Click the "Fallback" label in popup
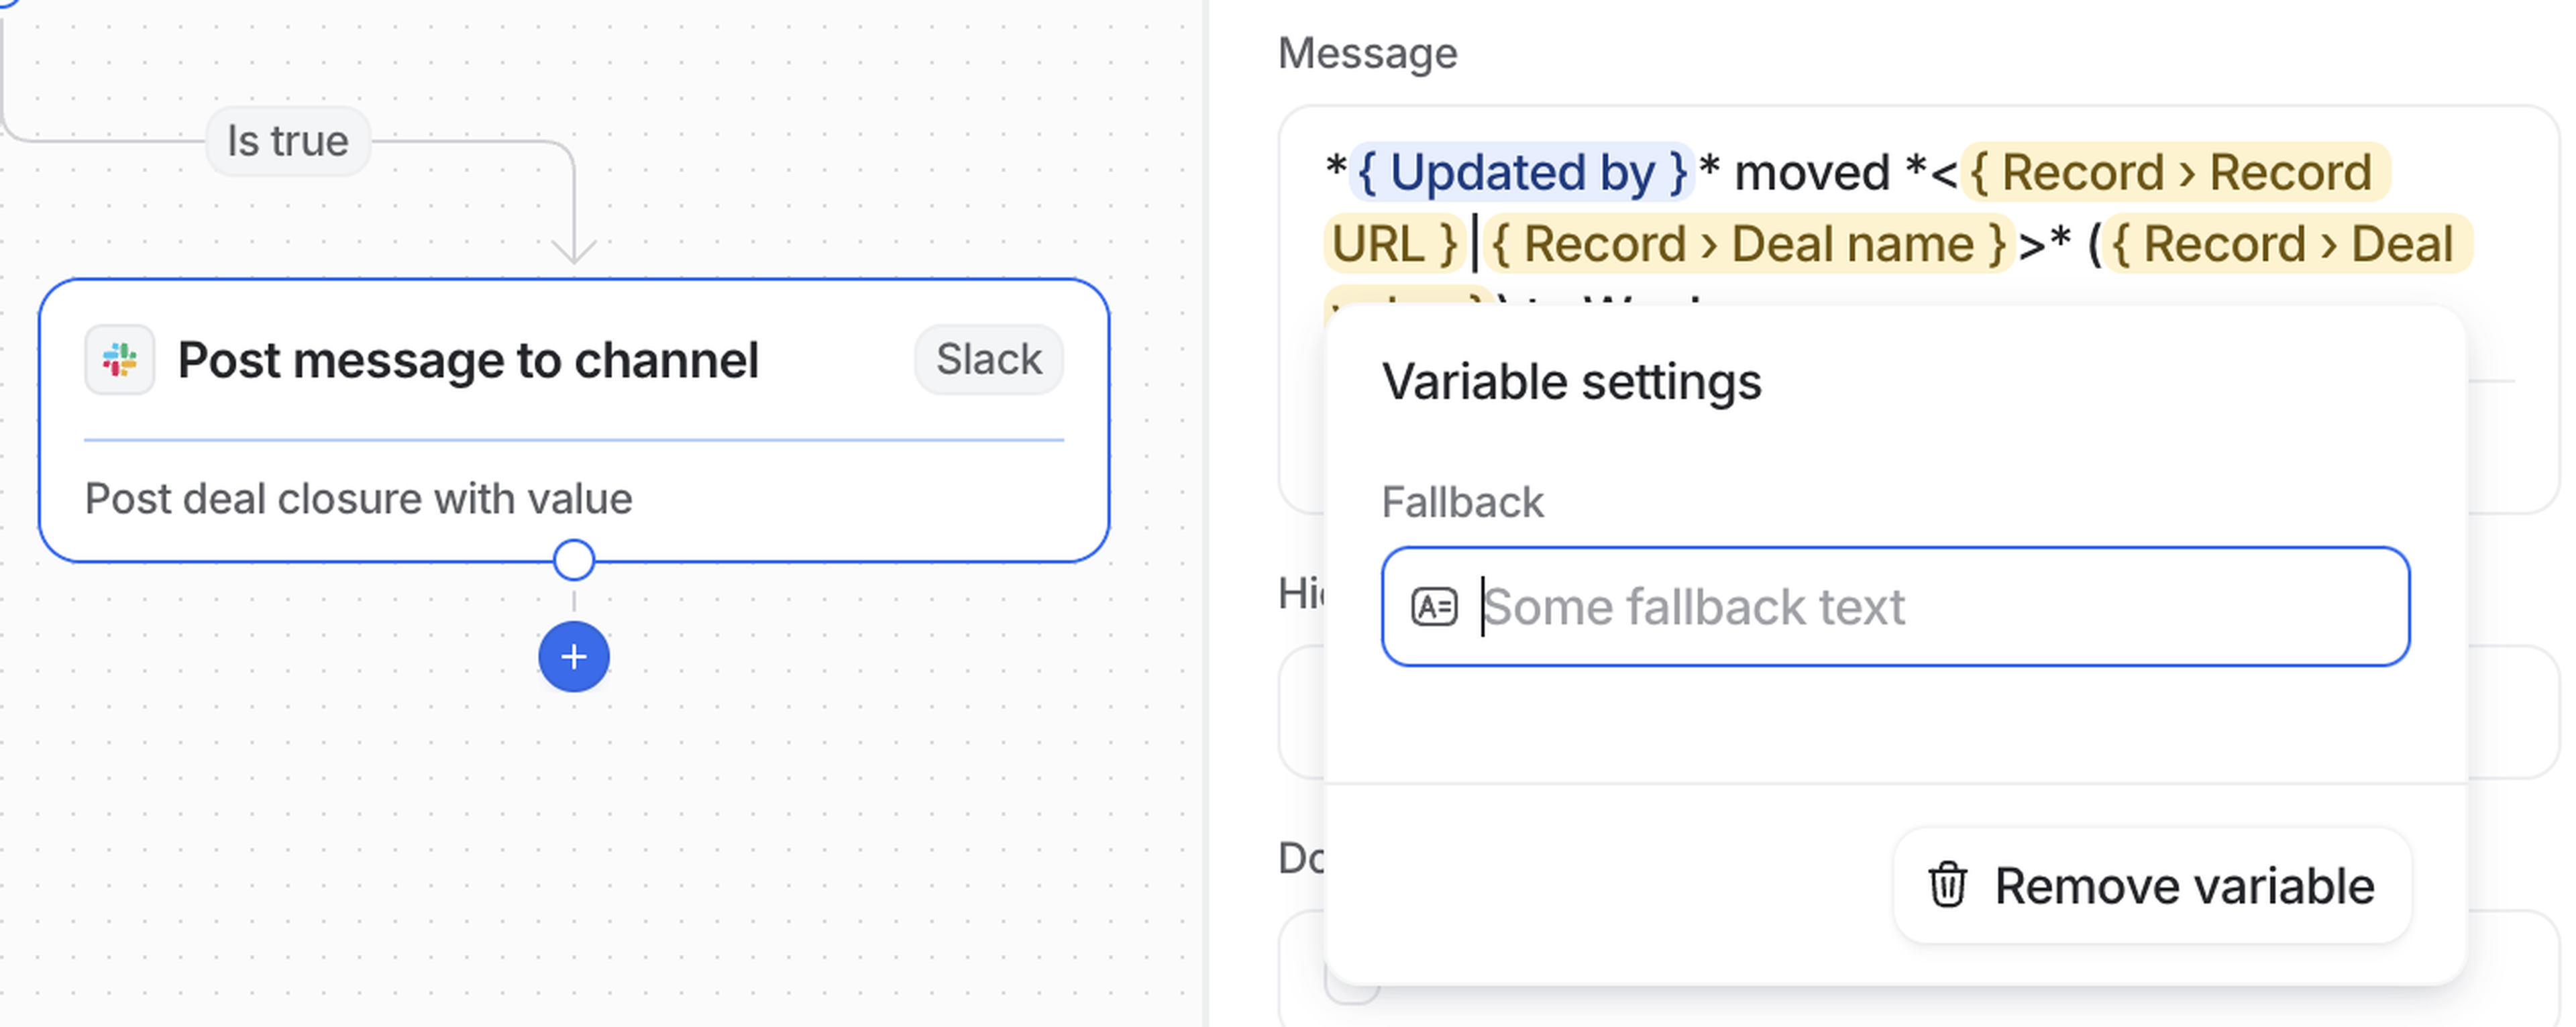 [1462, 502]
